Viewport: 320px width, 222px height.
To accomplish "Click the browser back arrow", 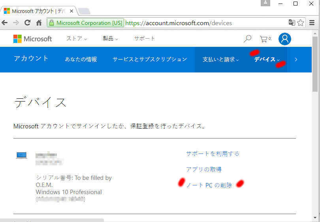I will pos(4,23).
